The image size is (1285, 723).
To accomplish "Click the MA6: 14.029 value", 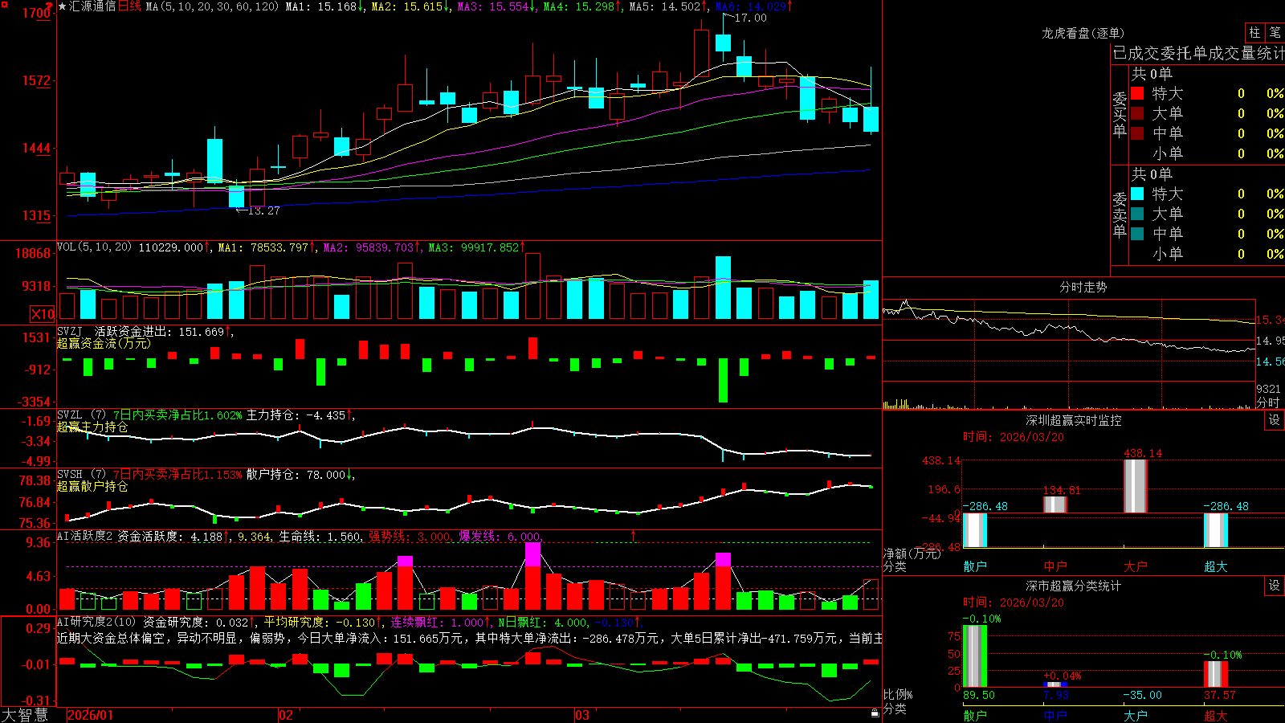I will pos(753,6).
